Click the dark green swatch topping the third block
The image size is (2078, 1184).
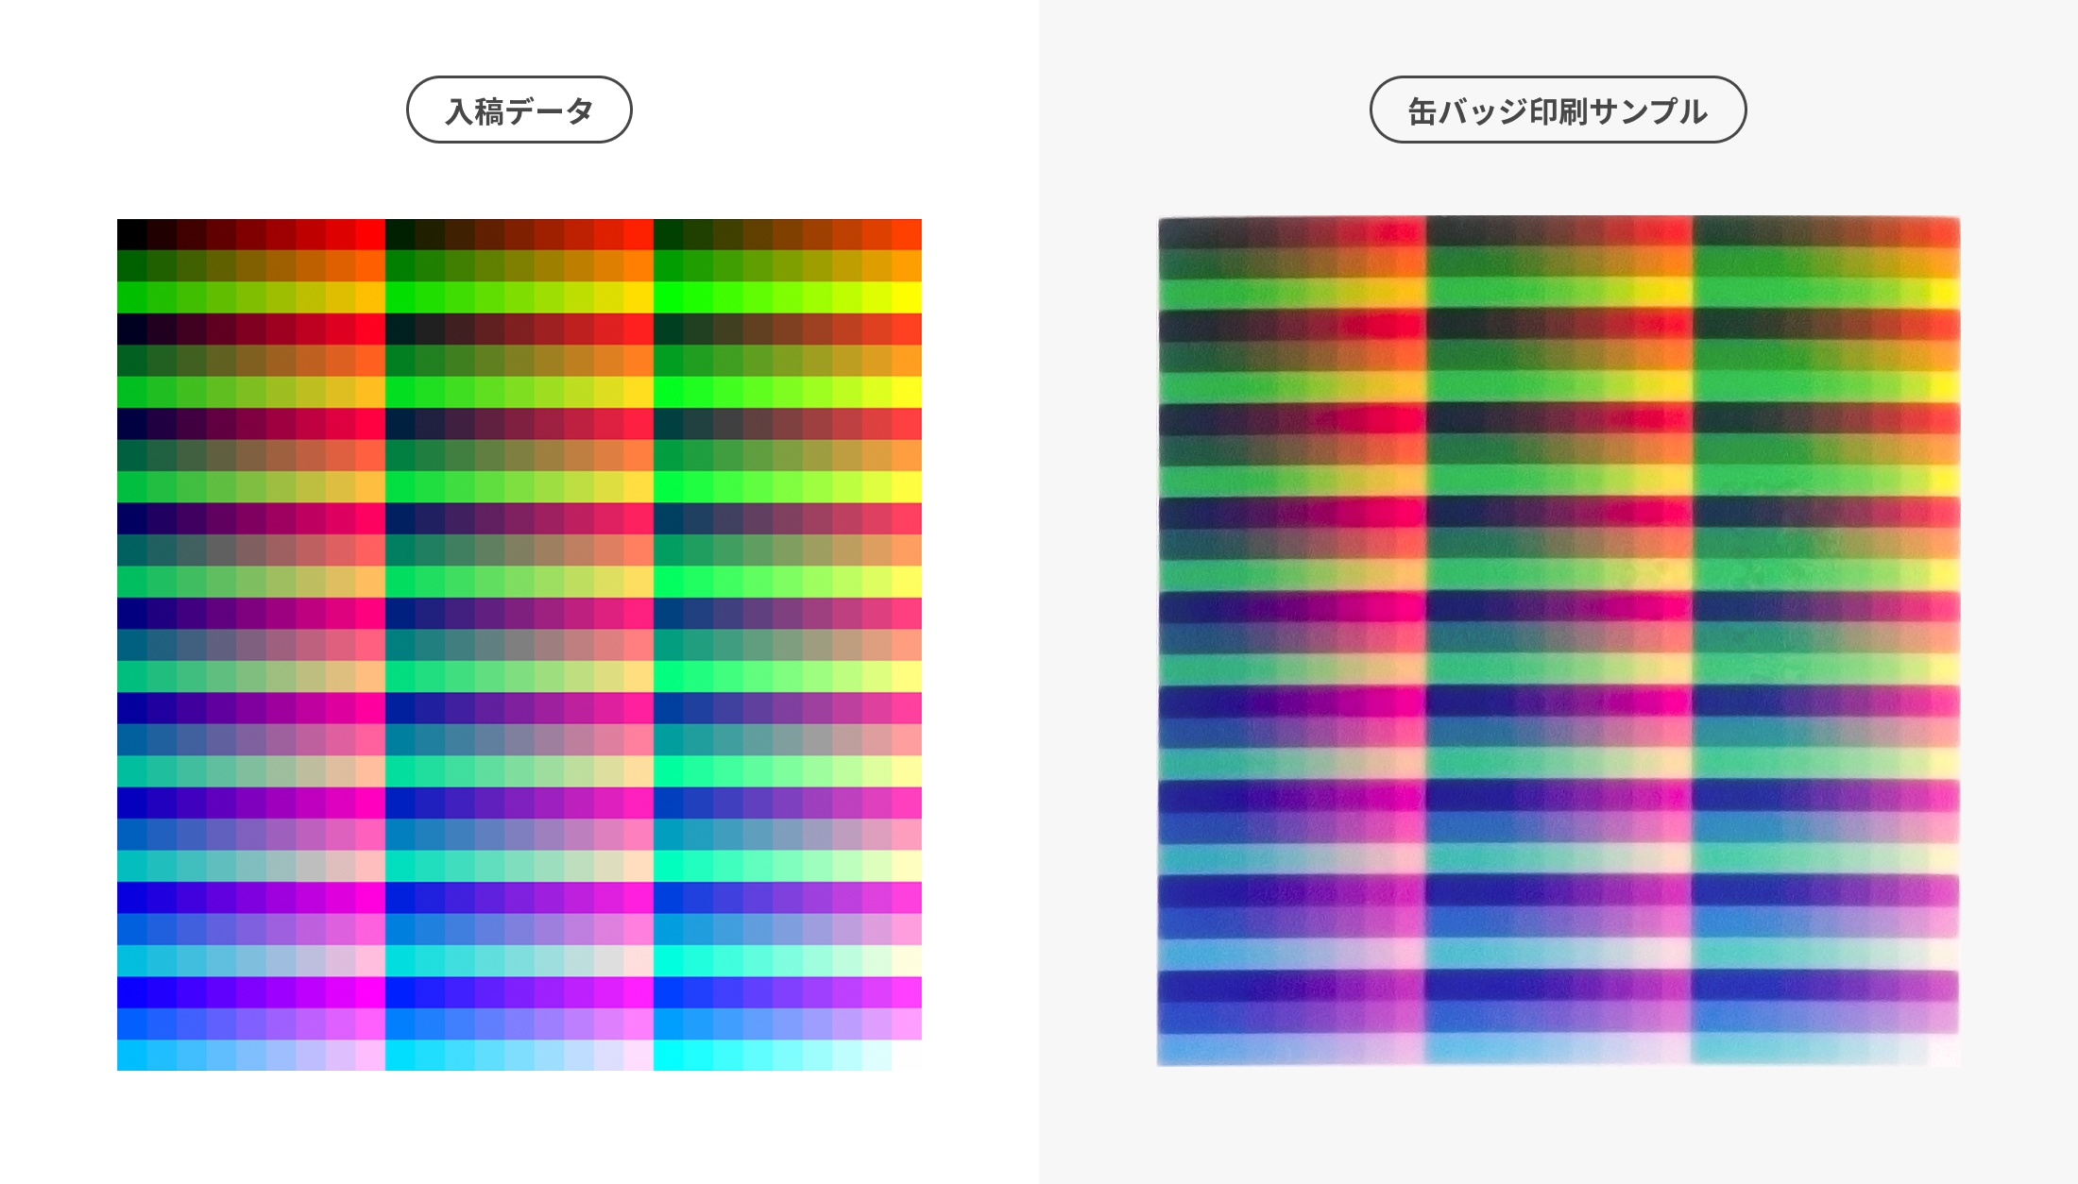pos(669,235)
